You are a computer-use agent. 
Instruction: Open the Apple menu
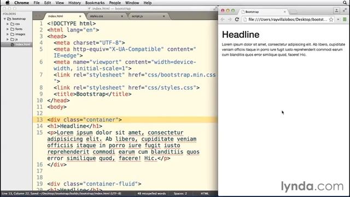click(7, 3)
